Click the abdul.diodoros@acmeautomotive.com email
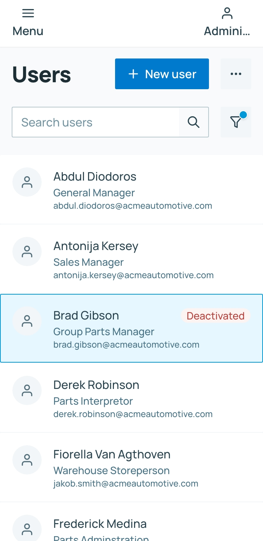Image resolution: width=263 pixels, height=541 pixels. [133, 206]
